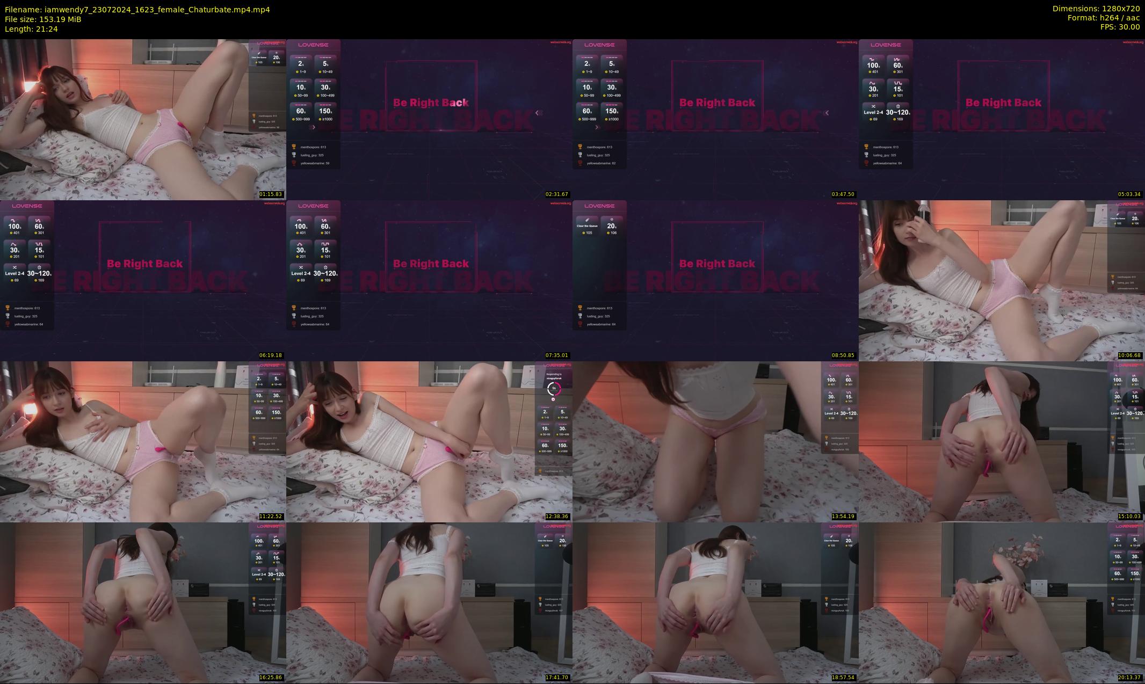
Task: Click the LOVENSE logo in the 02:31.67 frame
Action: 313,45
